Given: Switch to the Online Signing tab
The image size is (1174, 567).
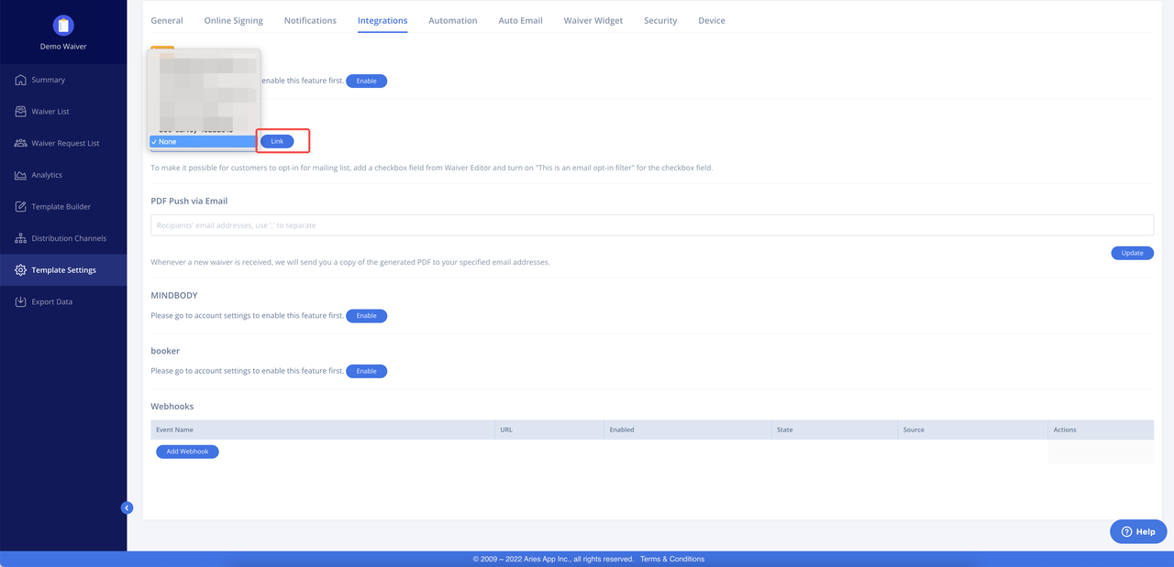Looking at the screenshot, I should pyautogui.click(x=233, y=20).
